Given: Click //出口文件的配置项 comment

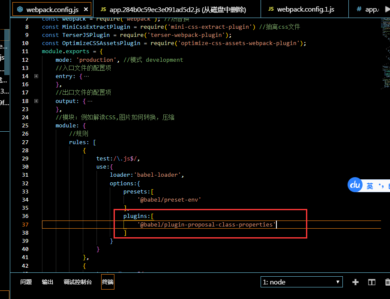Looking at the screenshot, I should coord(83,93).
